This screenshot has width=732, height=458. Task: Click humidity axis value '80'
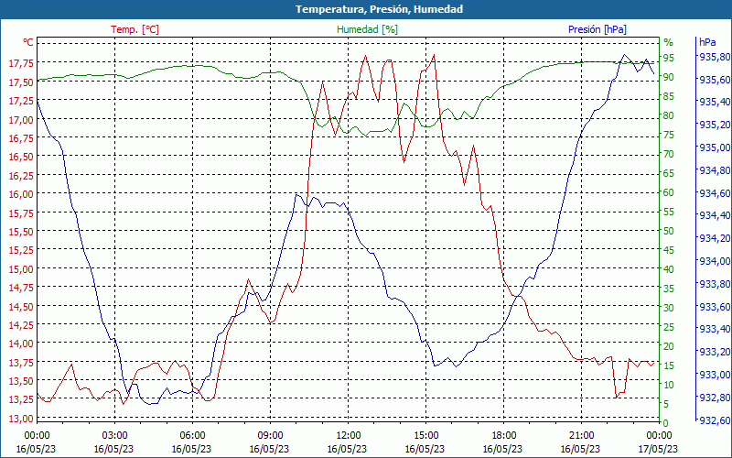tap(669, 115)
